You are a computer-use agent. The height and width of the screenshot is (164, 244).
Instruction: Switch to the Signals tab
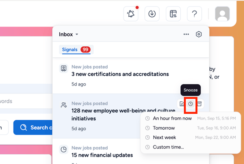76,50
